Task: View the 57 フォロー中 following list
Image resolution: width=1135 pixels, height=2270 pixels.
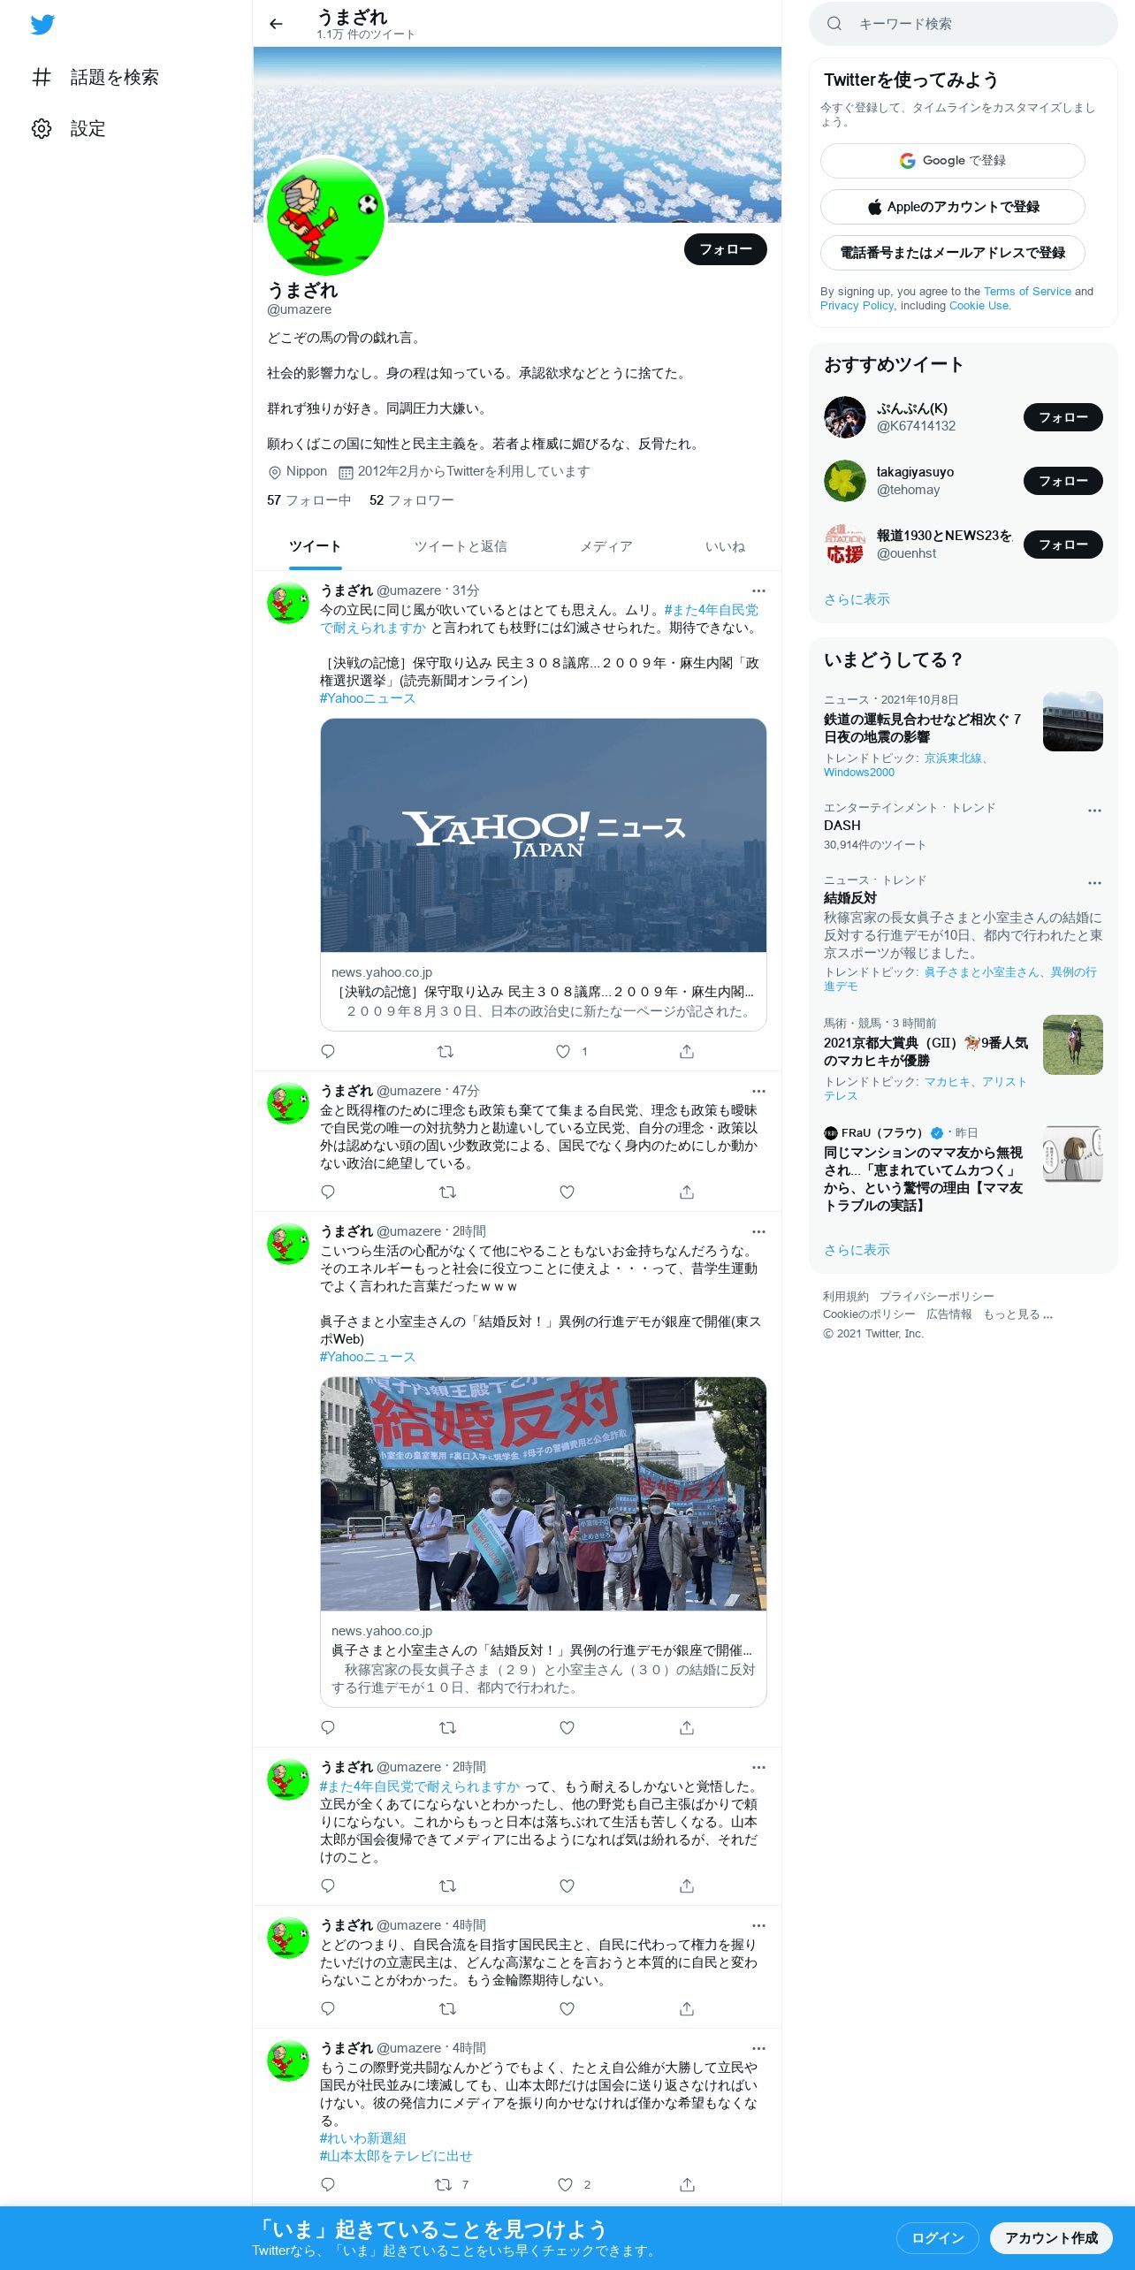Action: coord(309,500)
